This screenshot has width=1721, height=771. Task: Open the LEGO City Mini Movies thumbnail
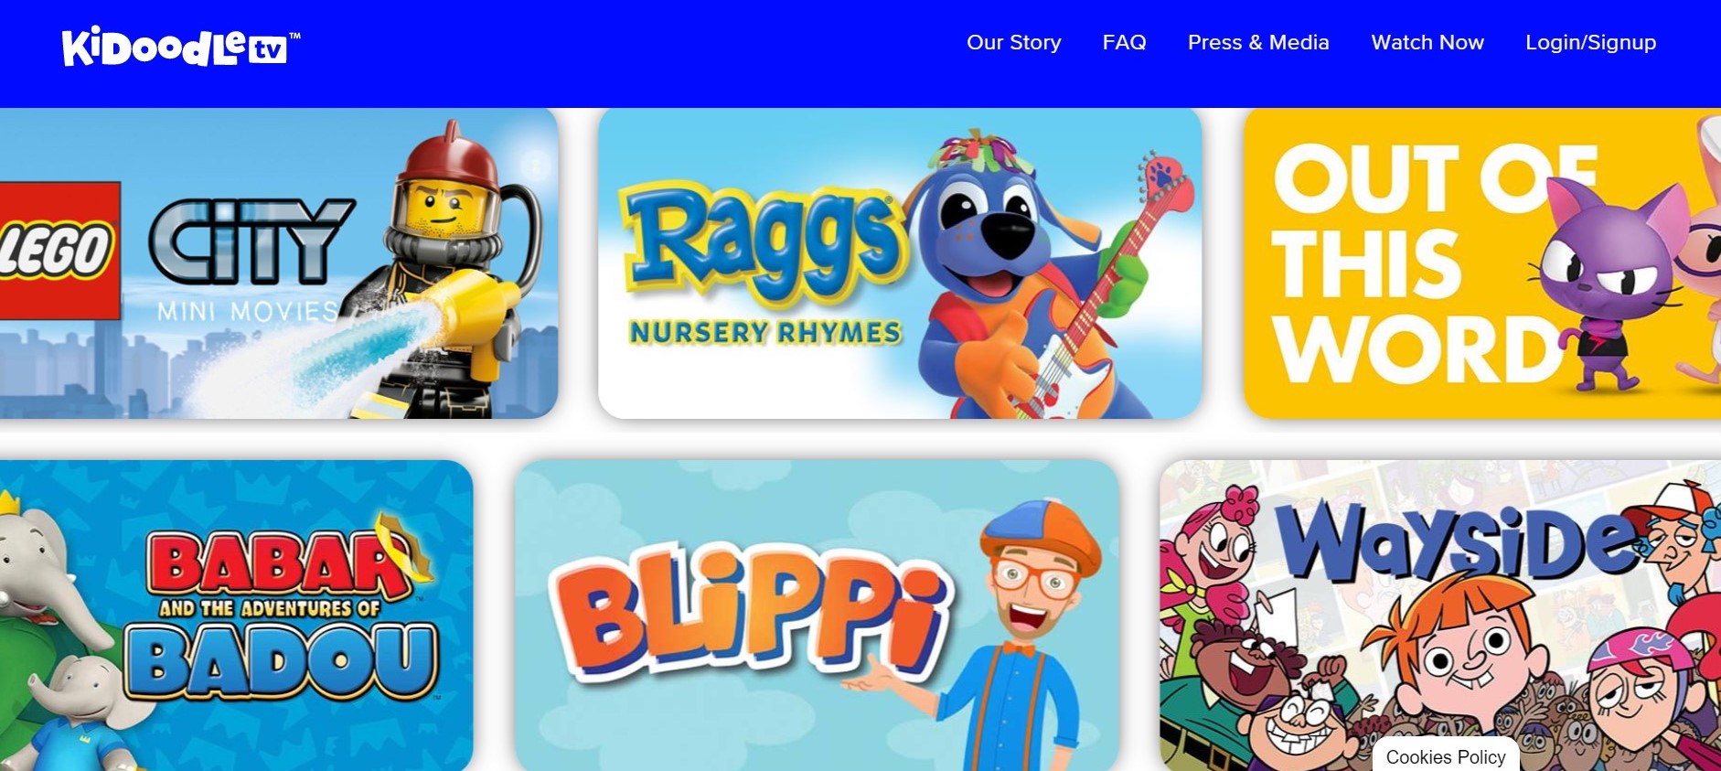pos(278,263)
